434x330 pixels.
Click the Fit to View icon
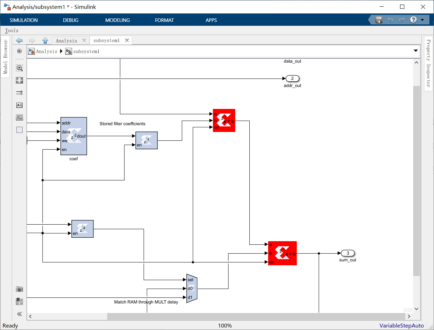point(19,80)
